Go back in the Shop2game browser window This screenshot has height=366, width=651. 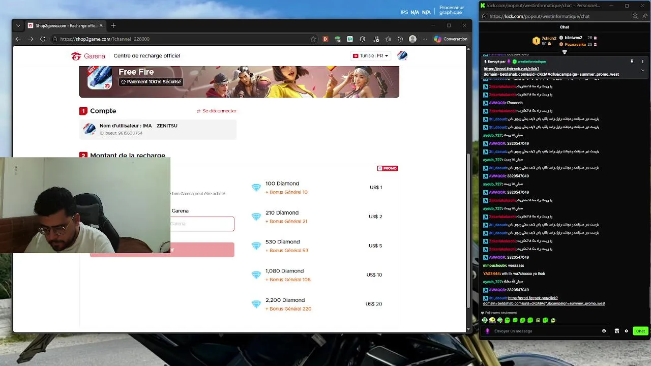18,39
